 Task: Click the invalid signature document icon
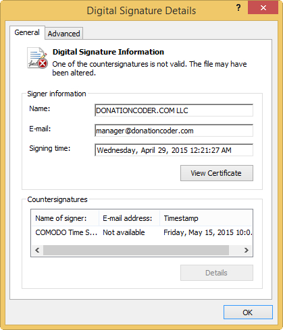[x=37, y=58]
